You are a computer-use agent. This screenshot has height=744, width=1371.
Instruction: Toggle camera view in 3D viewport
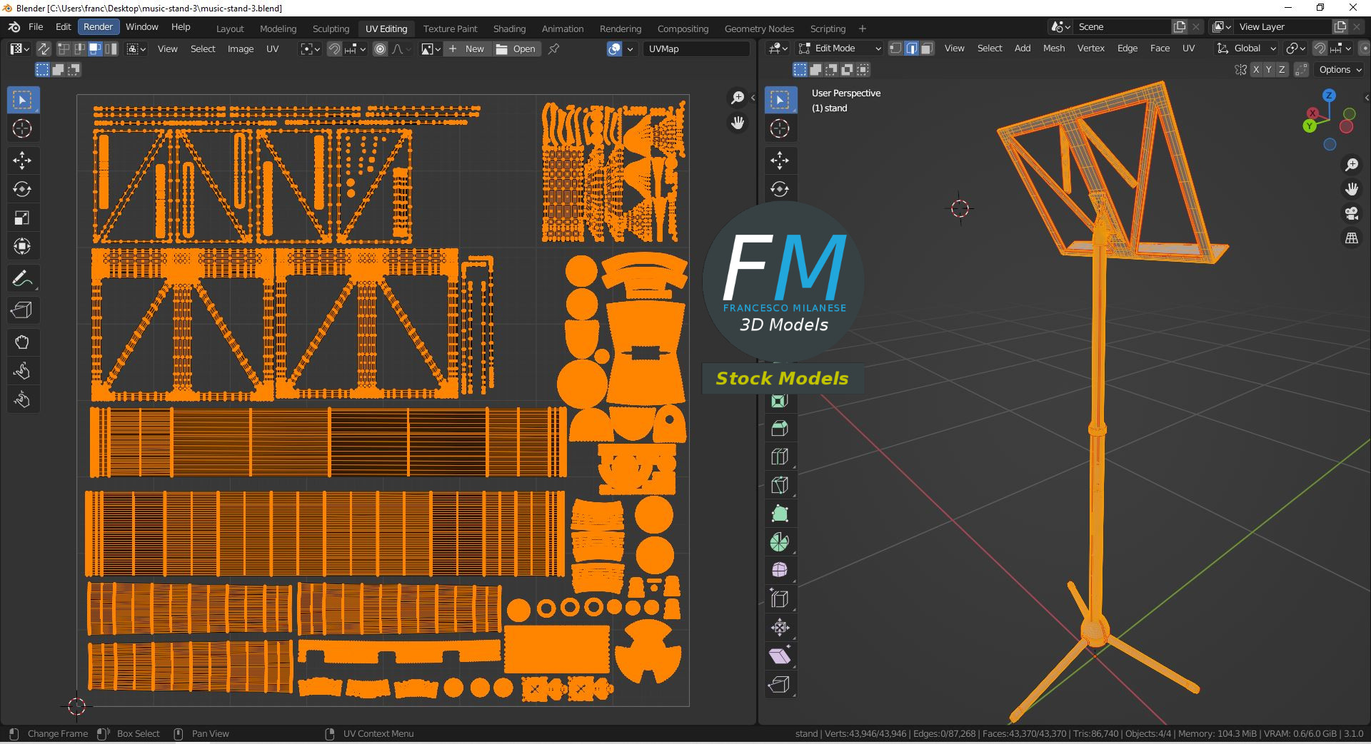[x=1351, y=213]
